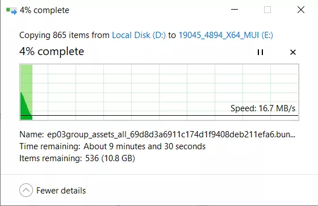The image size is (318, 206).
Task: Open the Local Disk (D:) source link
Action: coord(139,35)
